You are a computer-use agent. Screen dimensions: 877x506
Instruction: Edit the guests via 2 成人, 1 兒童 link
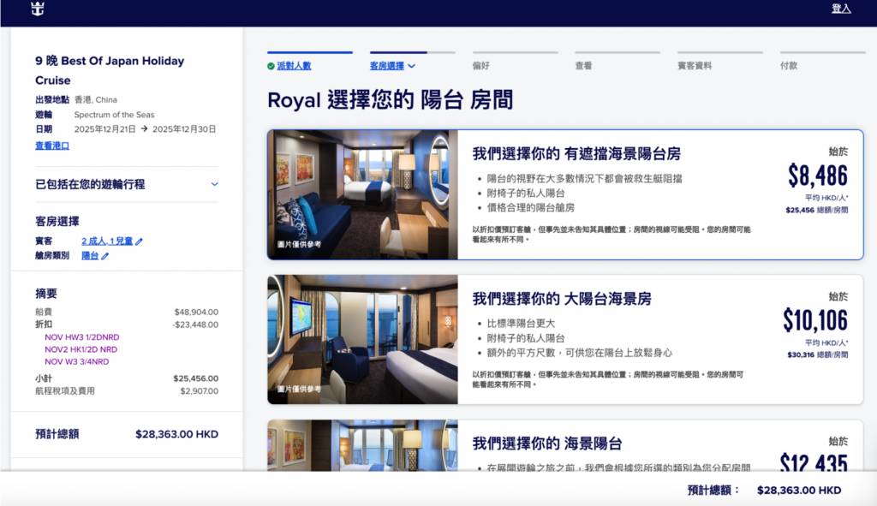pos(107,241)
